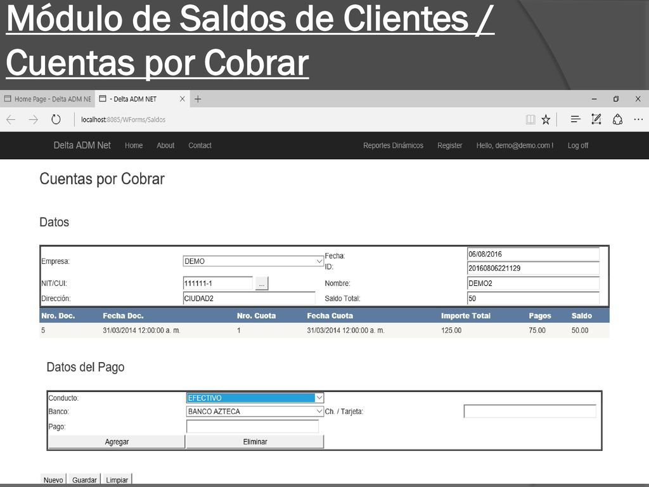Image resolution: width=649 pixels, height=487 pixels.
Task: Click the NIT/CUI input field
Action: click(x=218, y=283)
